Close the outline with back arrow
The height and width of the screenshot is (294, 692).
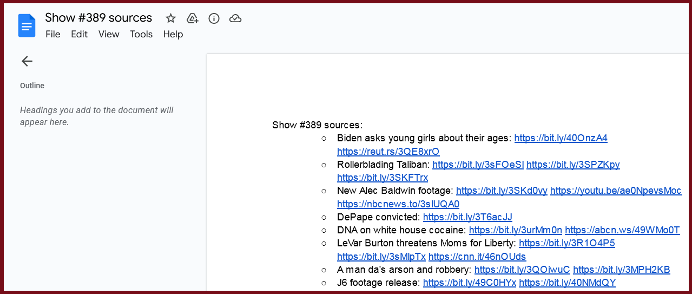point(27,61)
